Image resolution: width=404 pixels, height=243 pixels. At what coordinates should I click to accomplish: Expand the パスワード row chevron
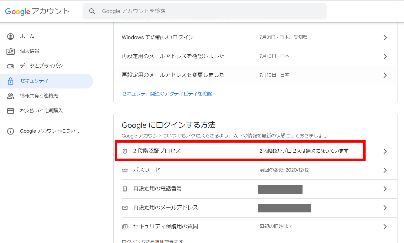coord(385,170)
